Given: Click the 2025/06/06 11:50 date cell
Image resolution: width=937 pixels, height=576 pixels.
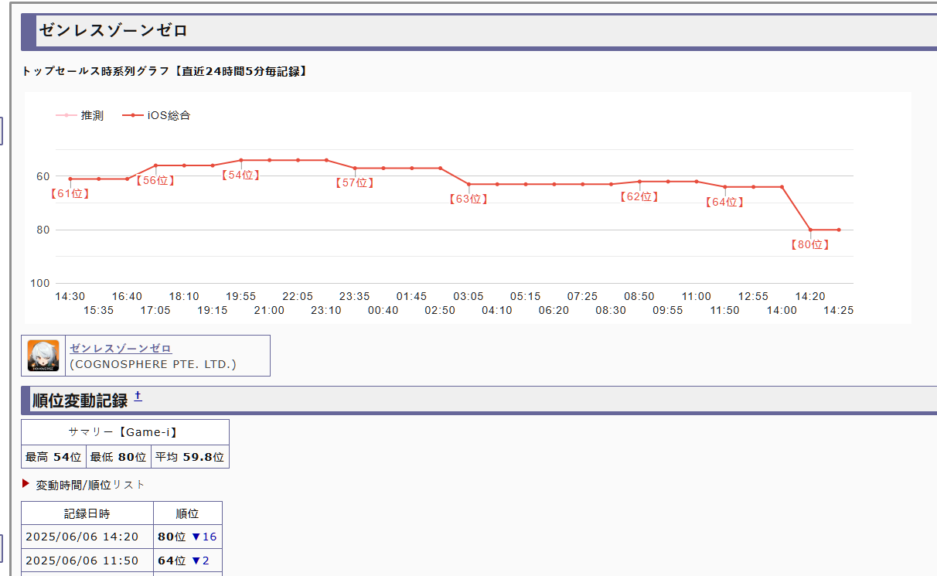Looking at the screenshot, I should click(x=87, y=561).
